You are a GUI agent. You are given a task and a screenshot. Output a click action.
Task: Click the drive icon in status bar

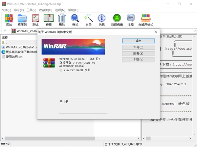click(3, 144)
